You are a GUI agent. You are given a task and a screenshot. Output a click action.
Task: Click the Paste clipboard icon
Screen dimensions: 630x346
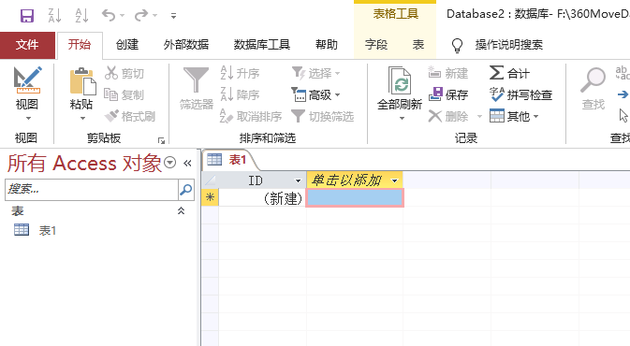(x=82, y=81)
